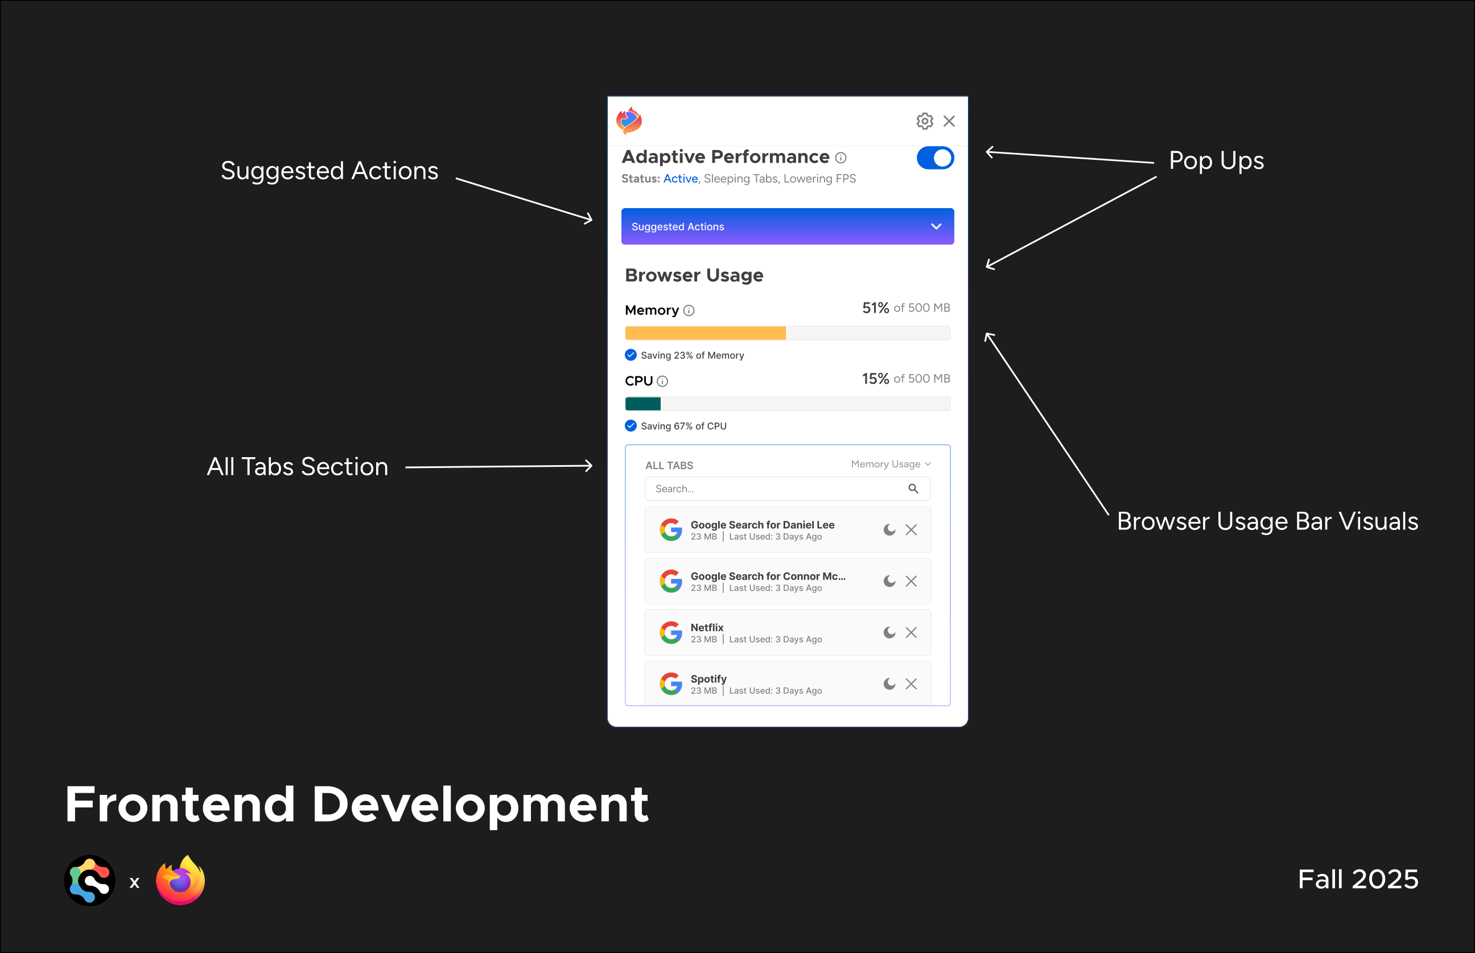Open the Memory Usage sort dropdown
The width and height of the screenshot is (1475, 953).
click(x=891, y=464)
